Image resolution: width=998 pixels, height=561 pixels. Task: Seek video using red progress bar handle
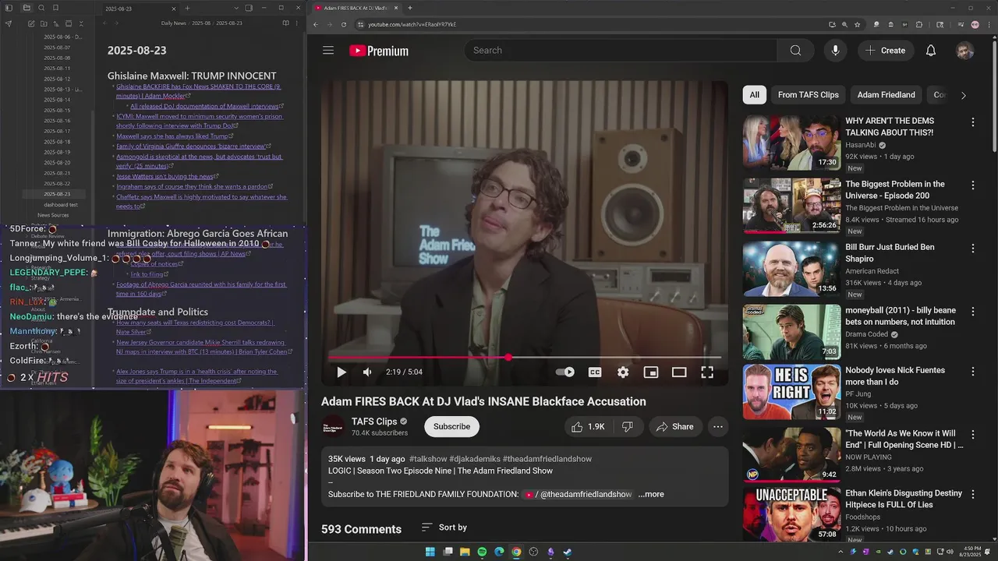click(508, 358)
